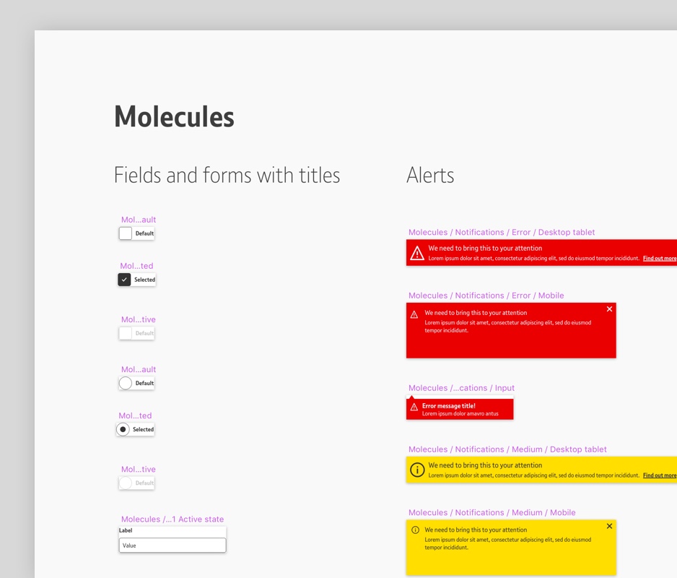Click the disabled Default checkbox variant
The width and height of the screenshot is (677, 578).
pyautogui.click(x=123, y=333)
